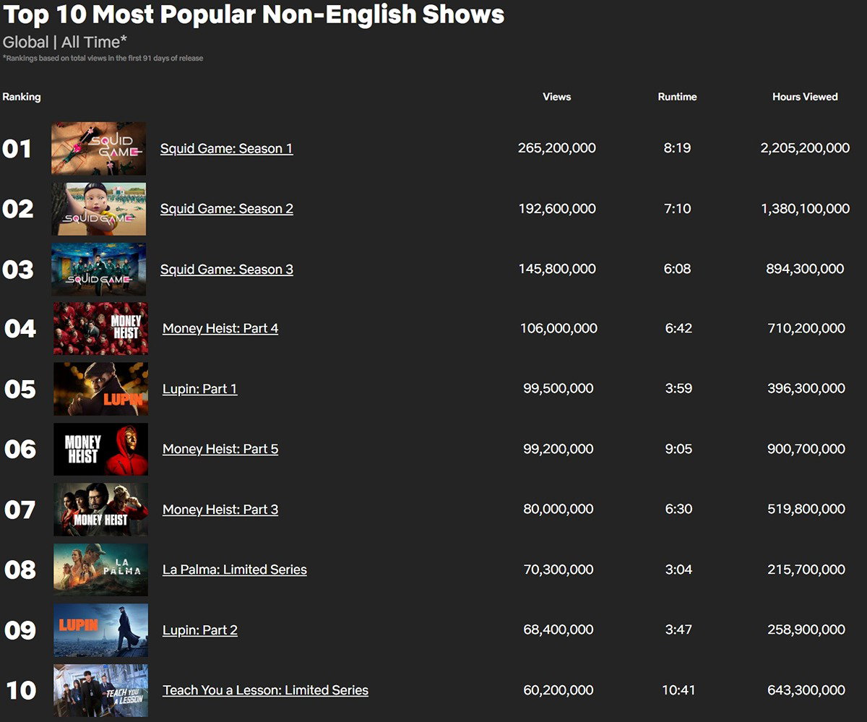Click the Squid Game Season 2 thumbnail
Image resolution: width=867 pixels, height=722 pixels.
[99, 209]
